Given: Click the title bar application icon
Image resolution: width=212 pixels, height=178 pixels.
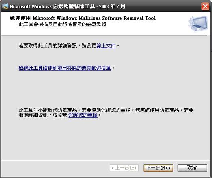Looking at the screenshot, I should pyautogui.click(x=5, y=6).
